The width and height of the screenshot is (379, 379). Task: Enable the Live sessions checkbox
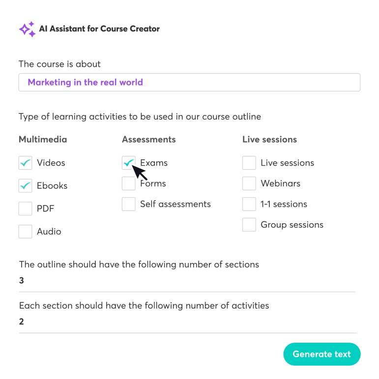pyautogui.click(x=249, y=163)
